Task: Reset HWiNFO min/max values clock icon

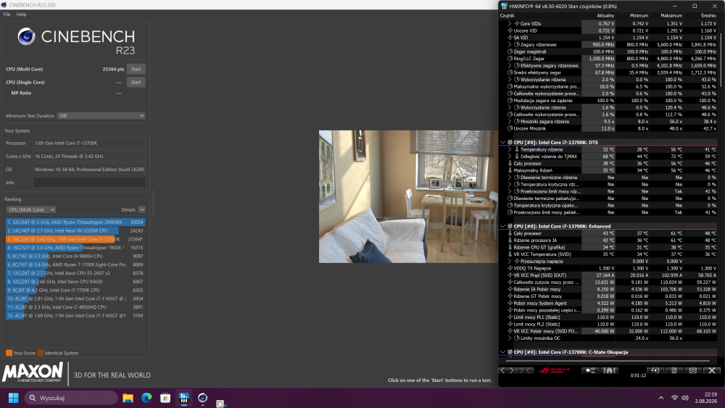Action: point(655,370)
